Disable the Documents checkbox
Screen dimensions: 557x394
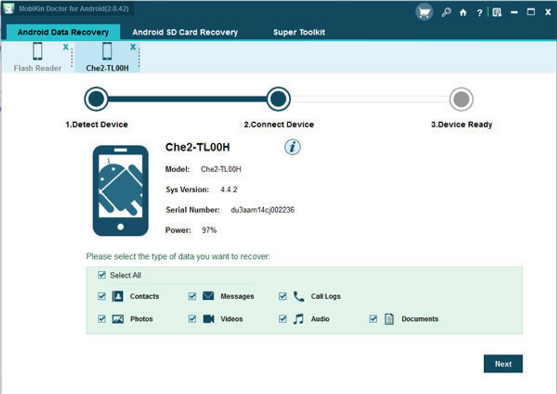coord(373,318)
